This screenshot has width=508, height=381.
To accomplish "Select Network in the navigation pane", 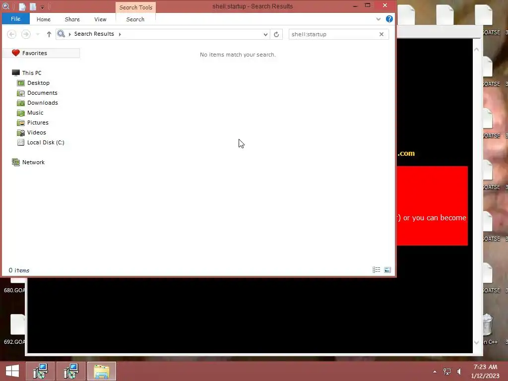I will tap(33, 162).
